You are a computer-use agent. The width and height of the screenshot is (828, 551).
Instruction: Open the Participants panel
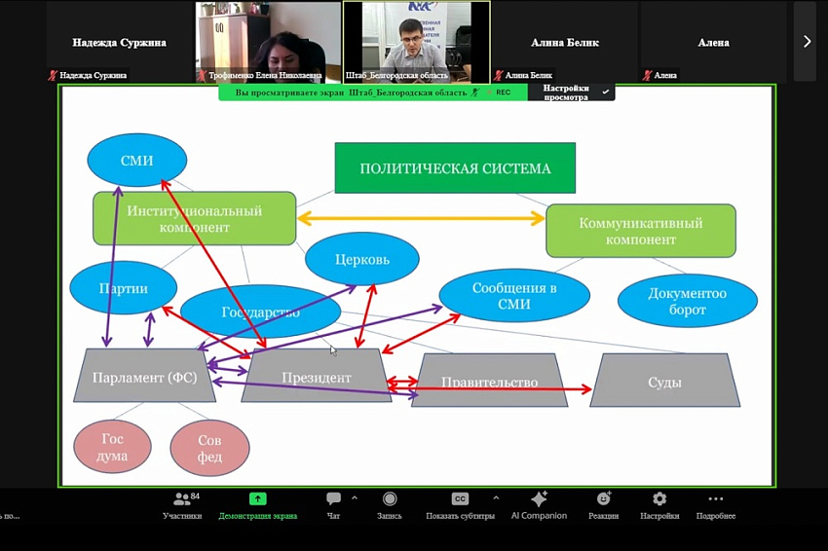click(x=181, y=499)
